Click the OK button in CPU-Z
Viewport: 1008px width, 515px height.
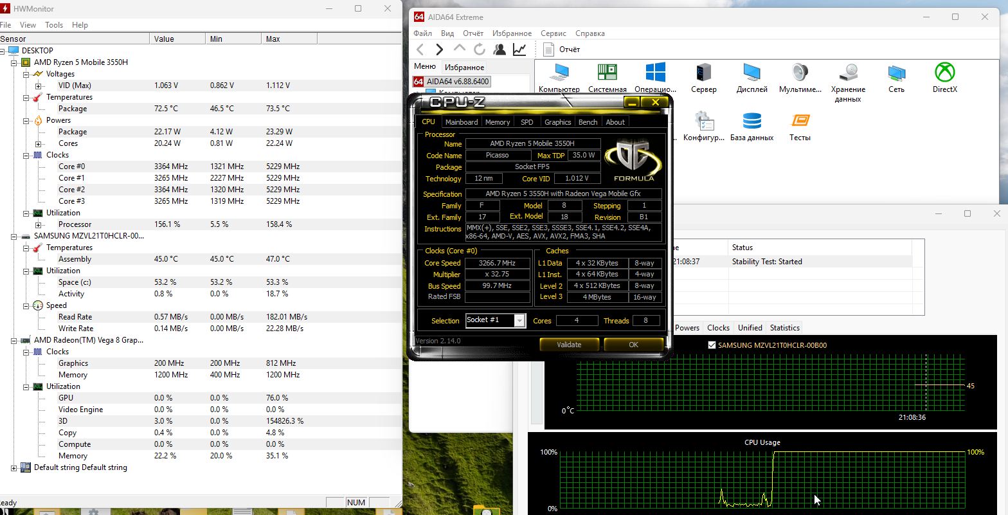click(x=633, y=345)
